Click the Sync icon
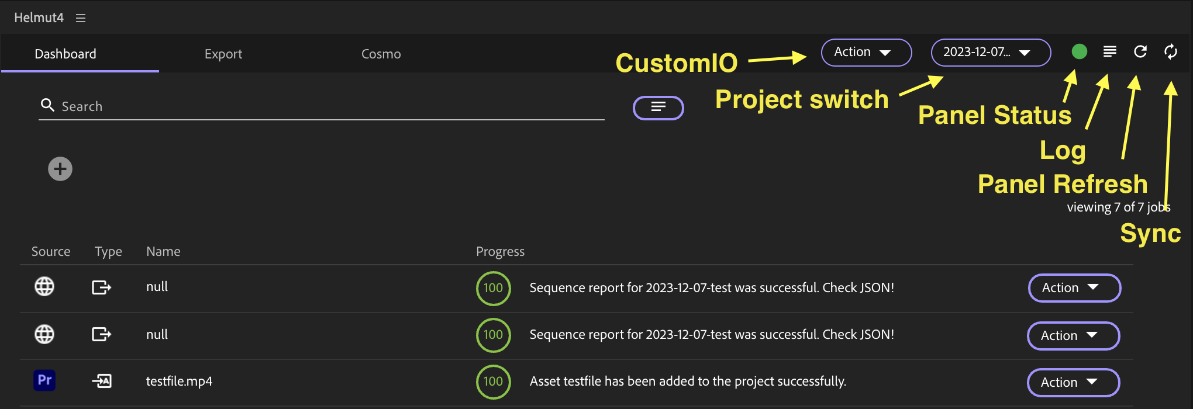The width and height of the screenshot is (1193, 409). tap(1170, 52)
